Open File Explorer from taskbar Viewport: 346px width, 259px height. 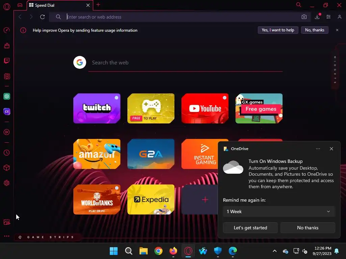coord(143,251)
